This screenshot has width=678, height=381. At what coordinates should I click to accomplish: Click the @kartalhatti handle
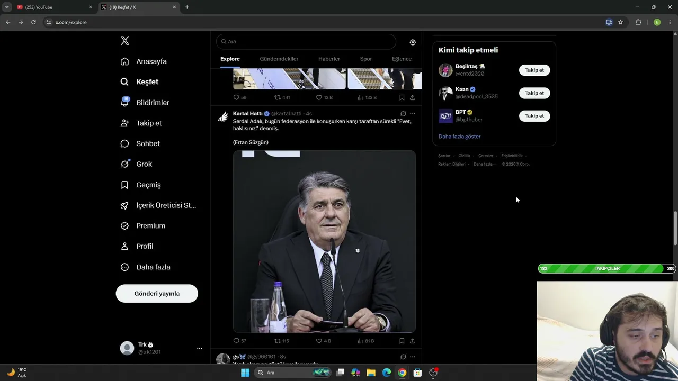point(287,114)
